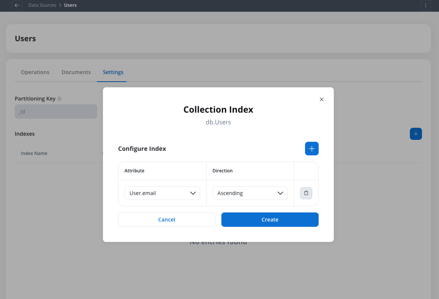
Task: Cancel the index creation
Action: [167, 220]
